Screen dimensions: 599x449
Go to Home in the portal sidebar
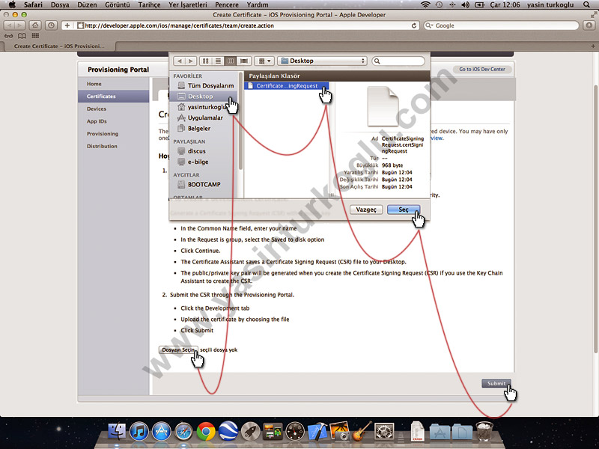tap(94, 84)
